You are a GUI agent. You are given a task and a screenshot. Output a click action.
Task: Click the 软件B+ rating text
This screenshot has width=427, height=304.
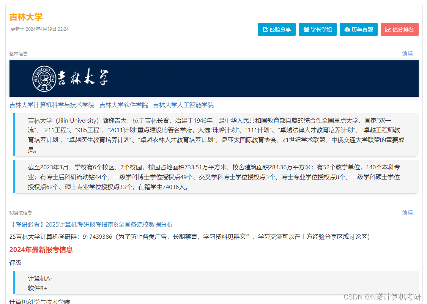pyautogui.click(x=38, y=288)
